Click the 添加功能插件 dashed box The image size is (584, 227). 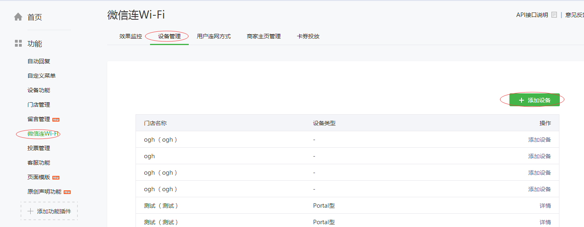[x=49, y=211]
